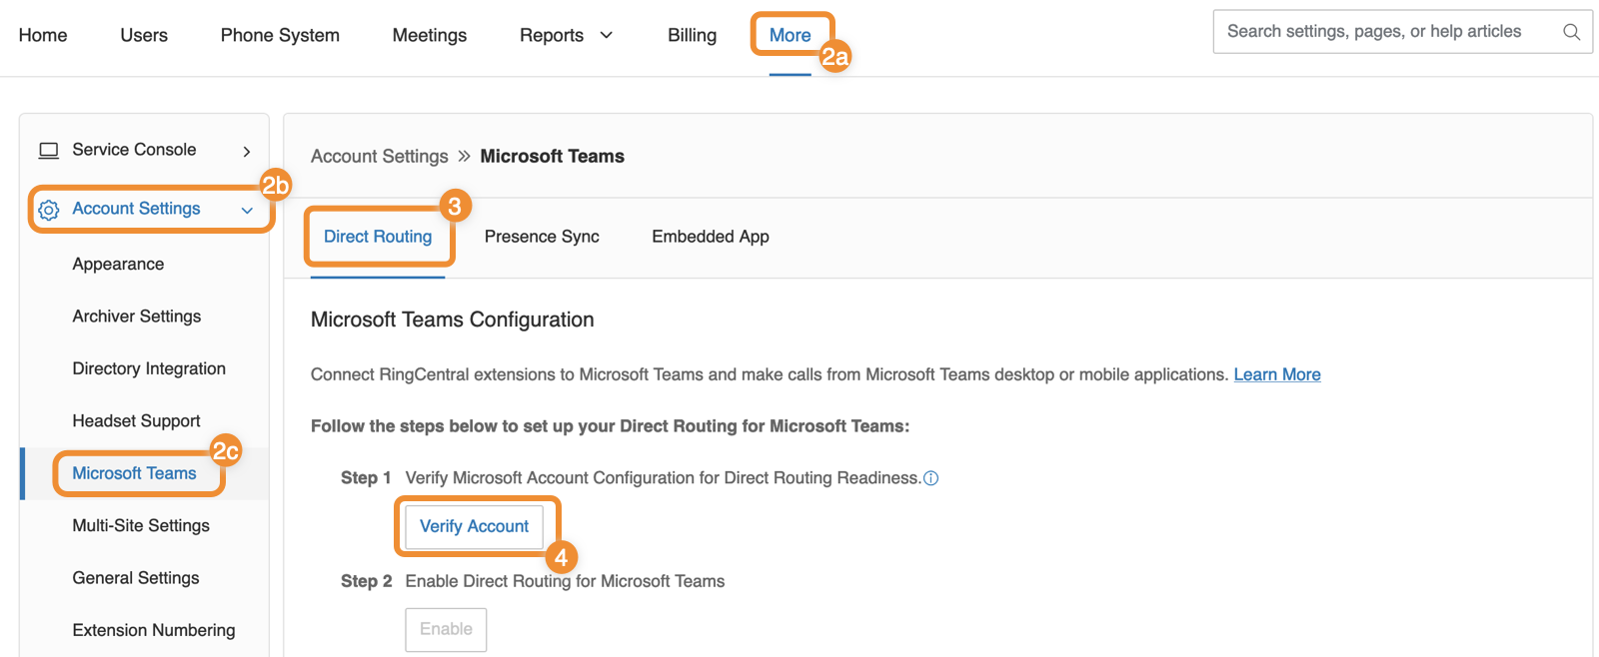
Task: Open Directory Integration settings
Action: pyautogui.click(x=149, y=368)
